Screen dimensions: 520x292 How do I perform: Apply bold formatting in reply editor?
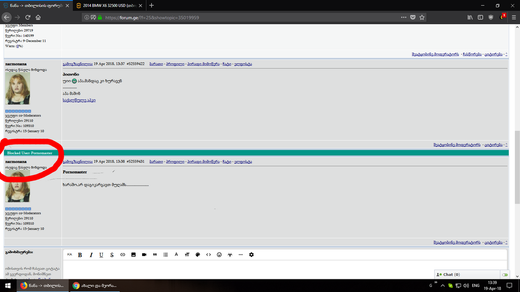point(80,254)
